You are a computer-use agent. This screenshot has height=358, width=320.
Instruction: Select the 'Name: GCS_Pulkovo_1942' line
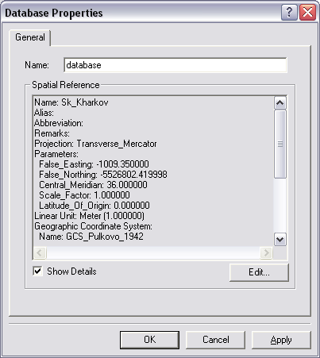tap(91, 237)
